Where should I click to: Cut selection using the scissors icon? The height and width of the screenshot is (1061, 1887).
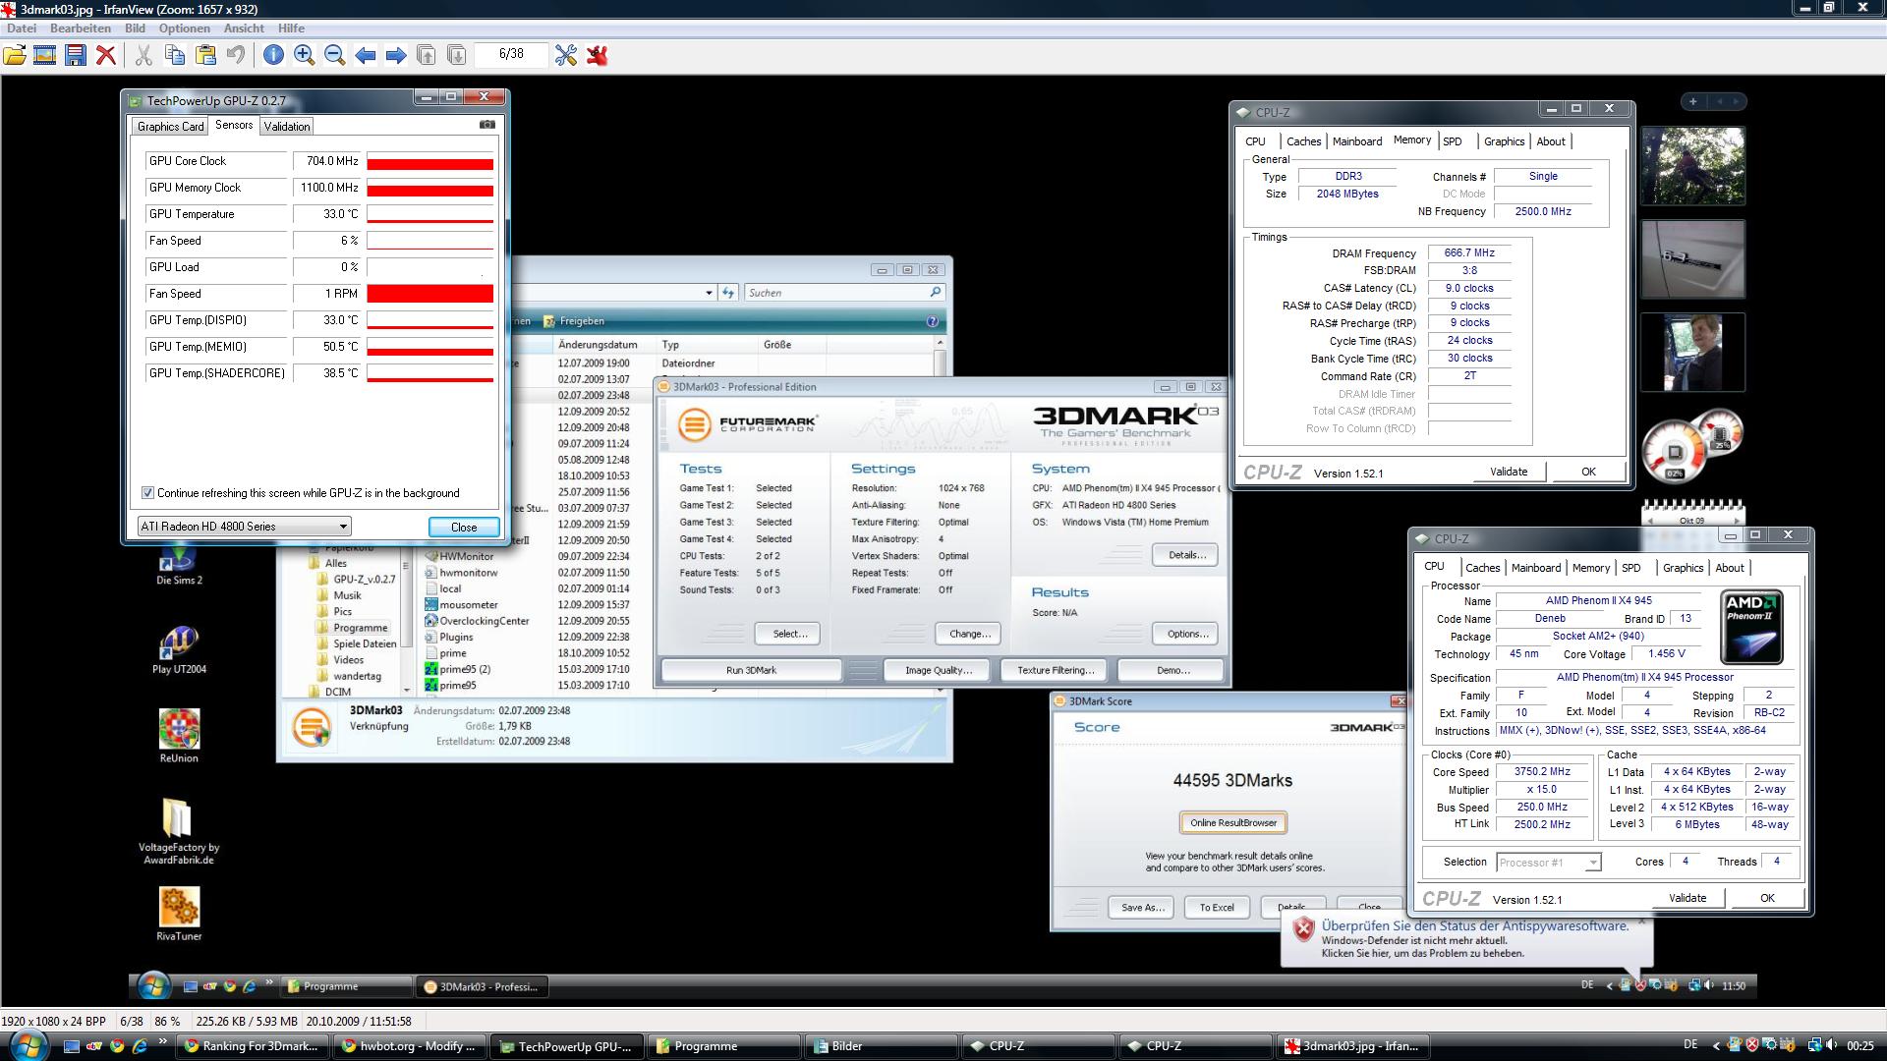pos(143,55)
